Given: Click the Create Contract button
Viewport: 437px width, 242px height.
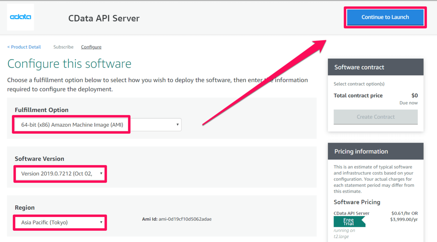Looking at the screenshot, I should pos(375,117).
